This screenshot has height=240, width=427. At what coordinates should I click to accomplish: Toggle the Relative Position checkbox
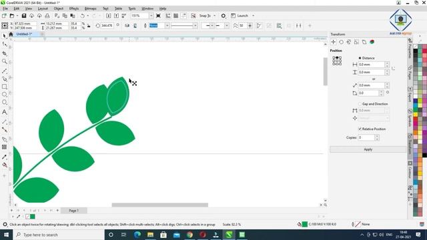click(360, 129)
